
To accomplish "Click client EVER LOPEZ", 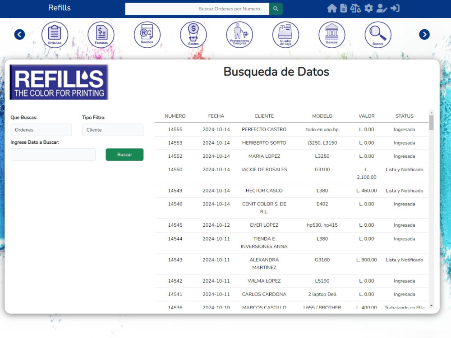I will pos(264,225).
